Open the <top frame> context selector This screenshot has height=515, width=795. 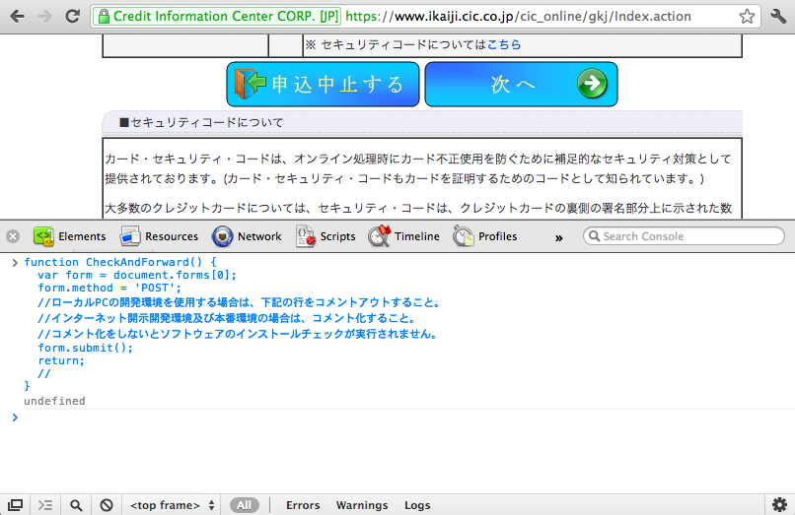[172, 505]
